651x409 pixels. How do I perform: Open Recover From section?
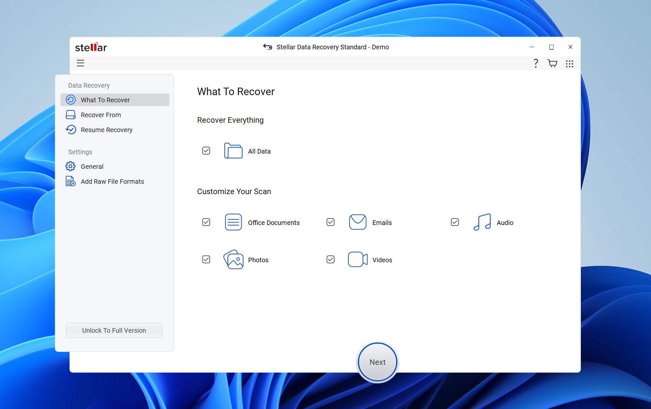115,115
